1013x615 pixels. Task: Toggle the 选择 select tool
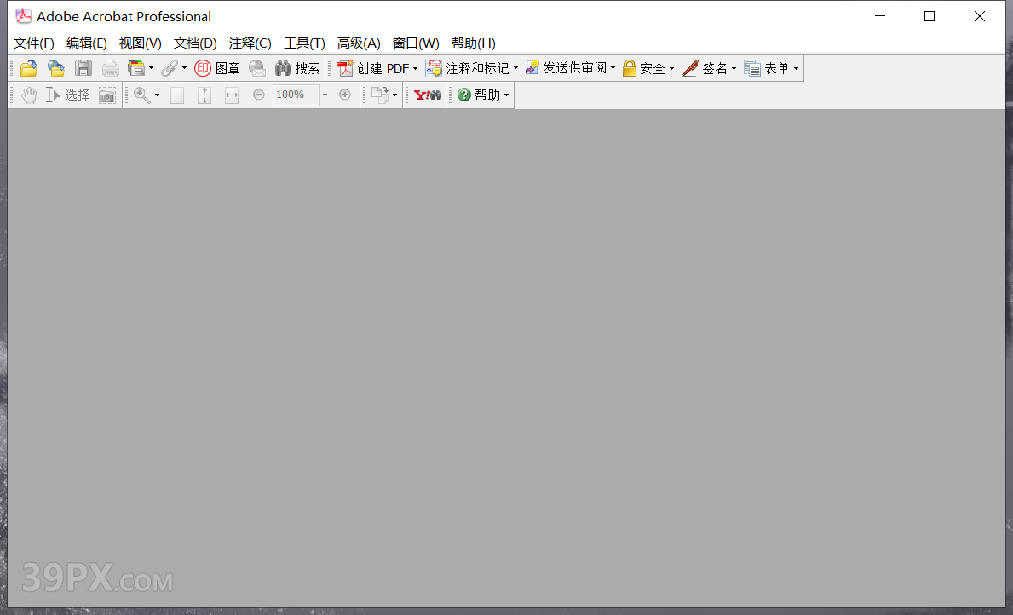[68, 95]
